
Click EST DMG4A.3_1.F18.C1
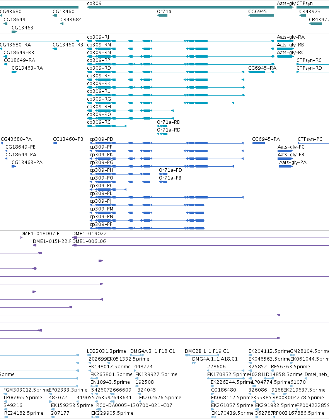[x=152, y=351]
